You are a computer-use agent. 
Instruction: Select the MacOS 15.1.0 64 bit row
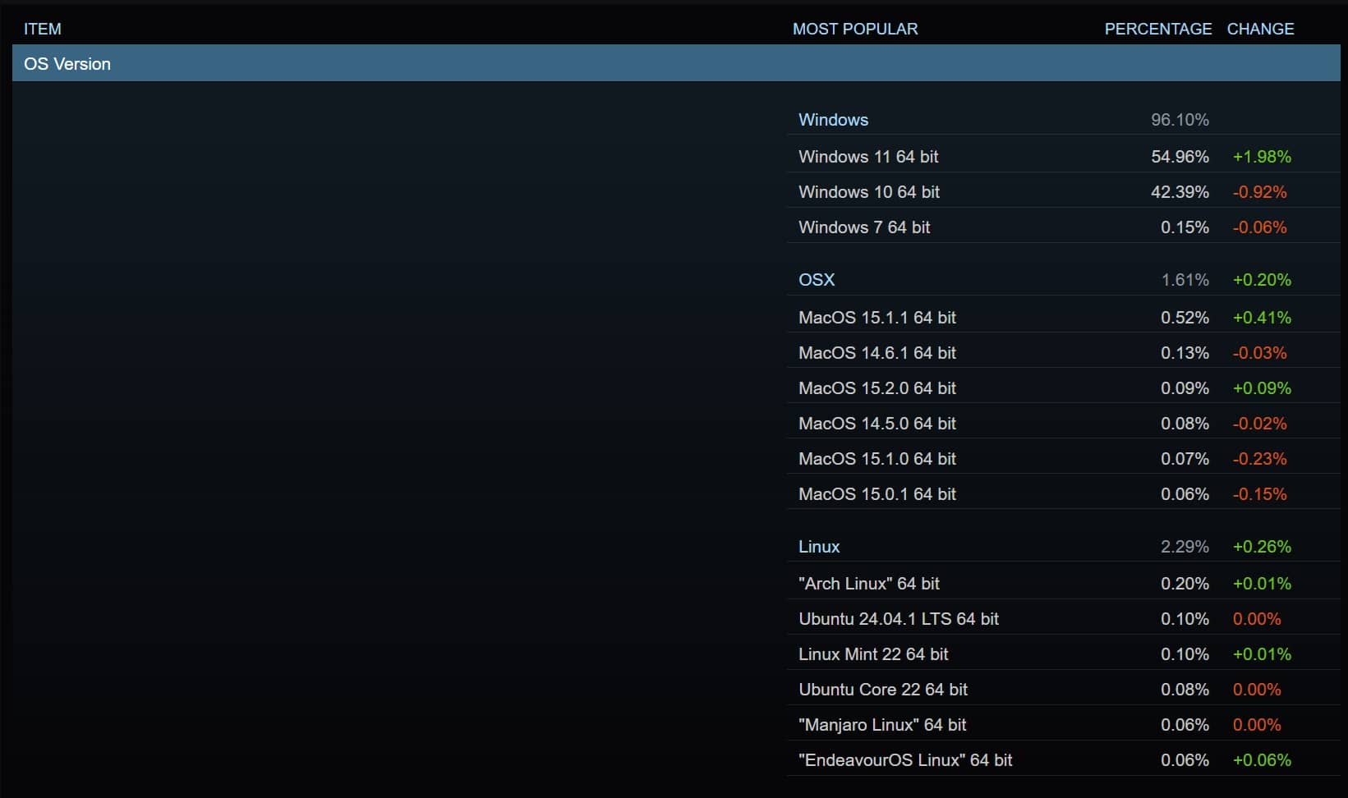coord(1064,458)
